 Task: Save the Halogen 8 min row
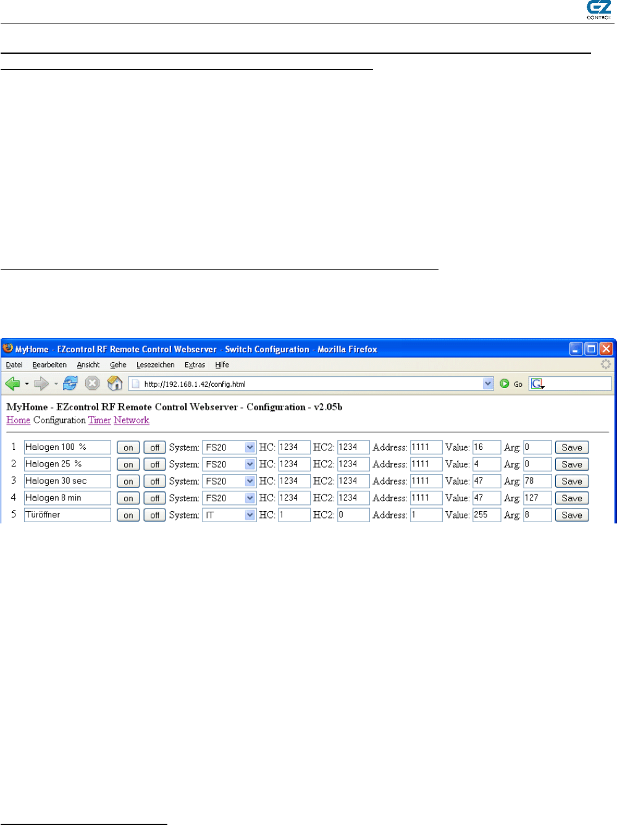click(x=572, y=498)
